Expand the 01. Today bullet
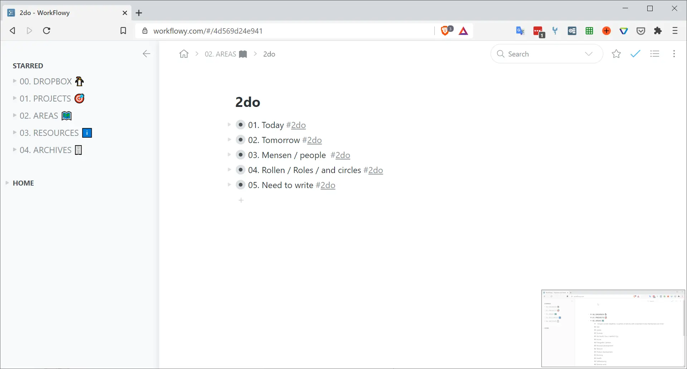This screenshot has height=369, width=687. [229, 125]
